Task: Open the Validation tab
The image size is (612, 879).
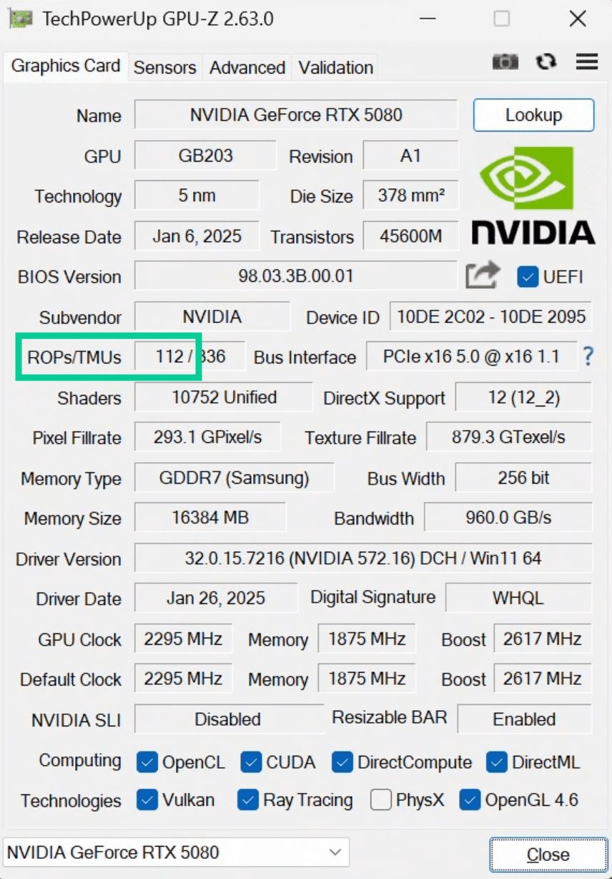Action: pos(335,67)
